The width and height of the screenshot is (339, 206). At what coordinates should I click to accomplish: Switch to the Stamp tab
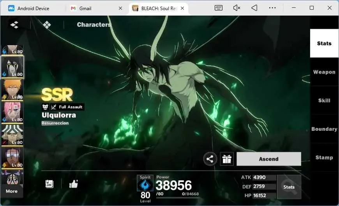tap(324, 158)
